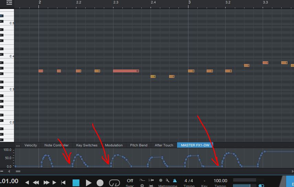Select the Modulation lane tab
294x187 pixels.
114,145
